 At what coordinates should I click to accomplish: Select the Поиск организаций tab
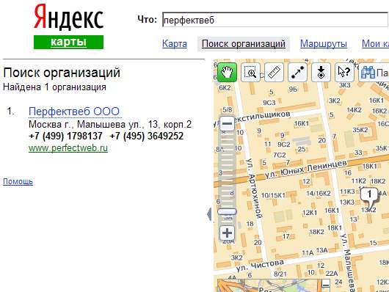pos(244,44)
